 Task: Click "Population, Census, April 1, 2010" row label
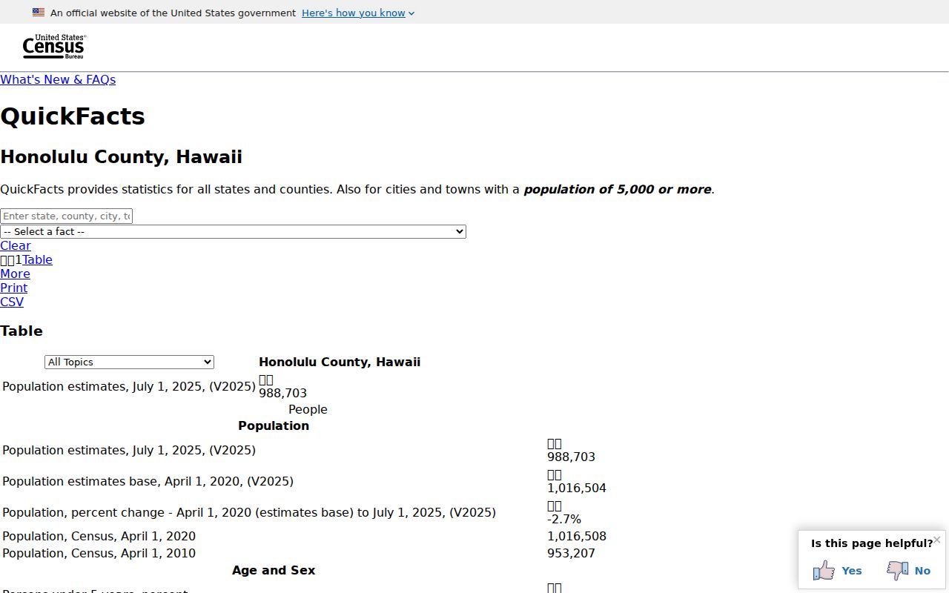[99, 553]
